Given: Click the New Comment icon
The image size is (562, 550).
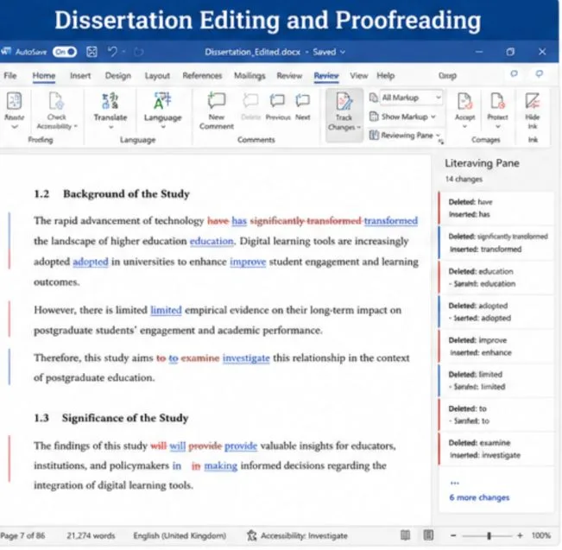Looking at the screenshot, I should tap(217, 100).
